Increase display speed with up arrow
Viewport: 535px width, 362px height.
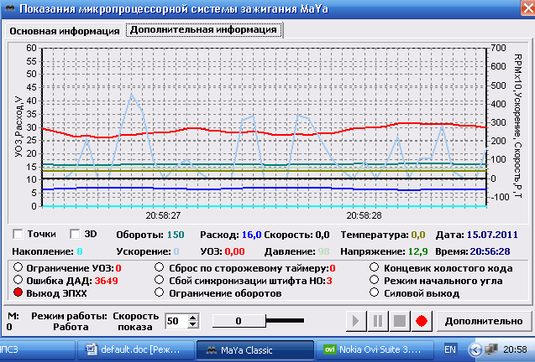(194, 317)
